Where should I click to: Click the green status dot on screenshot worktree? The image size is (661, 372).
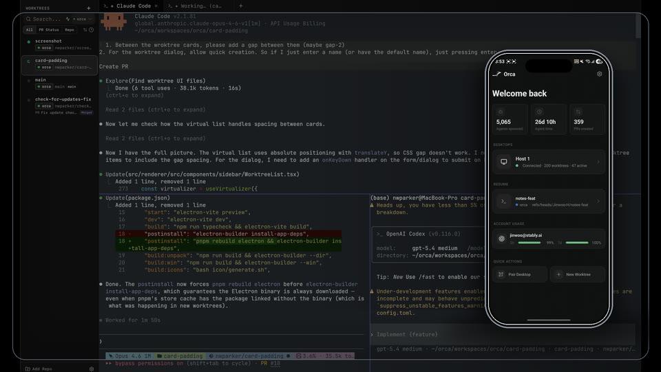pos(29,42)
